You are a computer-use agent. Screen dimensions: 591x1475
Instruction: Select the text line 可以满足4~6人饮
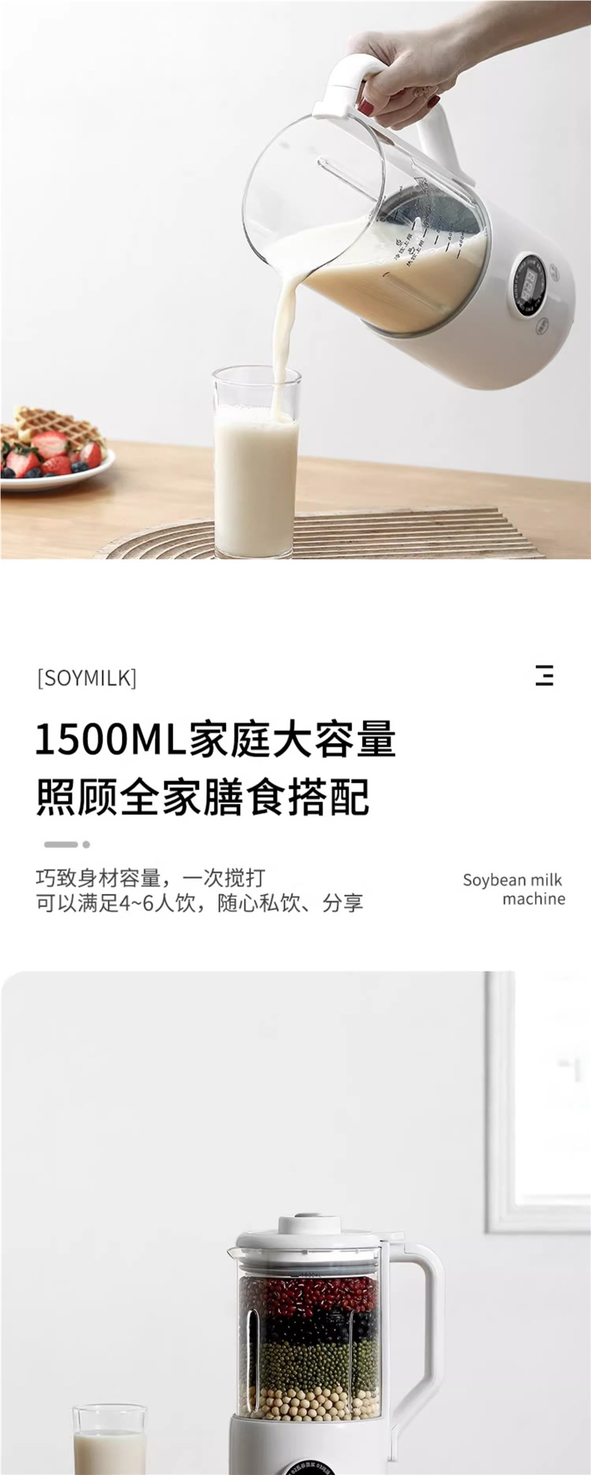coord(117,903)
